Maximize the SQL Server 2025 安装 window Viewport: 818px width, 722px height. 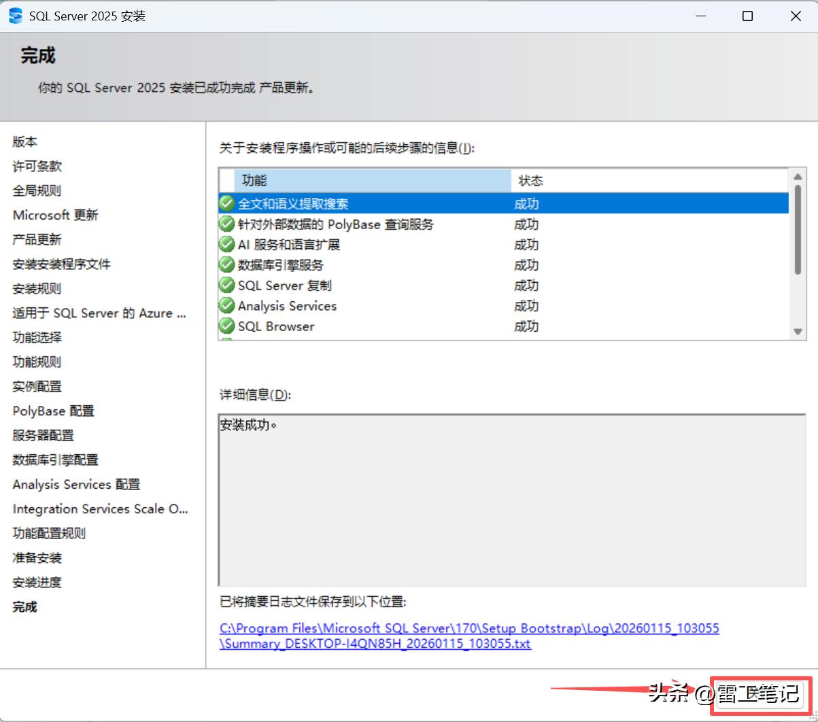click(x=747, y=16)
